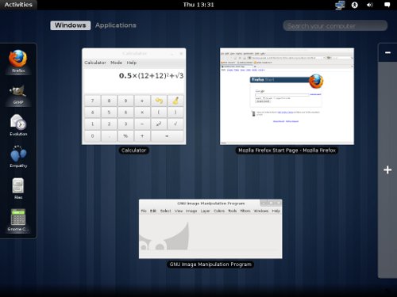Switch to the Applications view tab

[x=116, y=25]
